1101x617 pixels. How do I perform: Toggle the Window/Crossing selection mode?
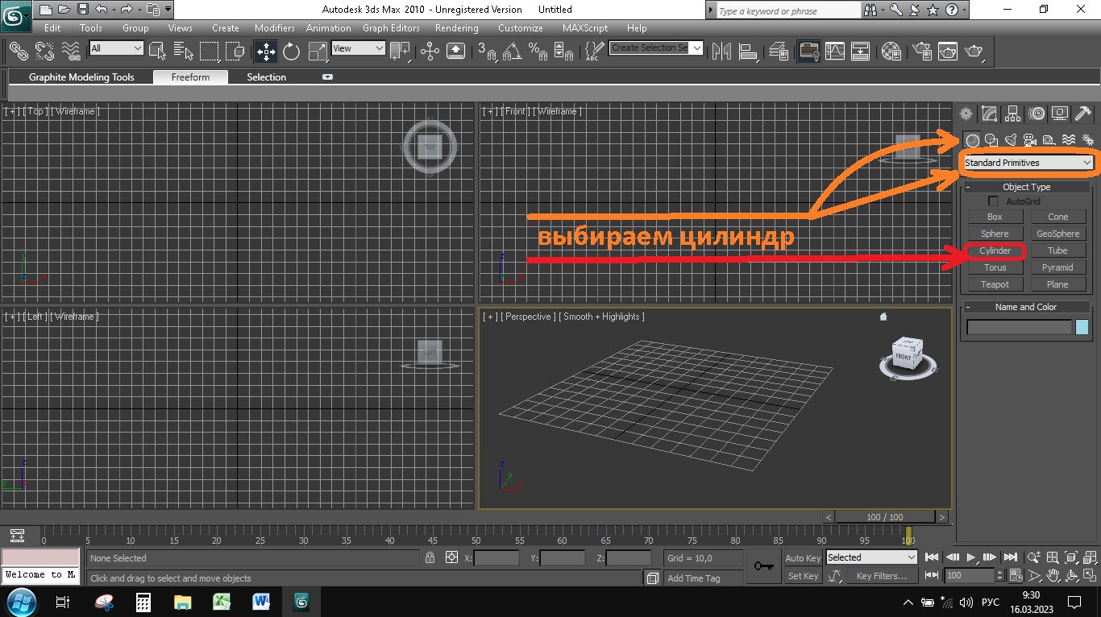(235, 51)
